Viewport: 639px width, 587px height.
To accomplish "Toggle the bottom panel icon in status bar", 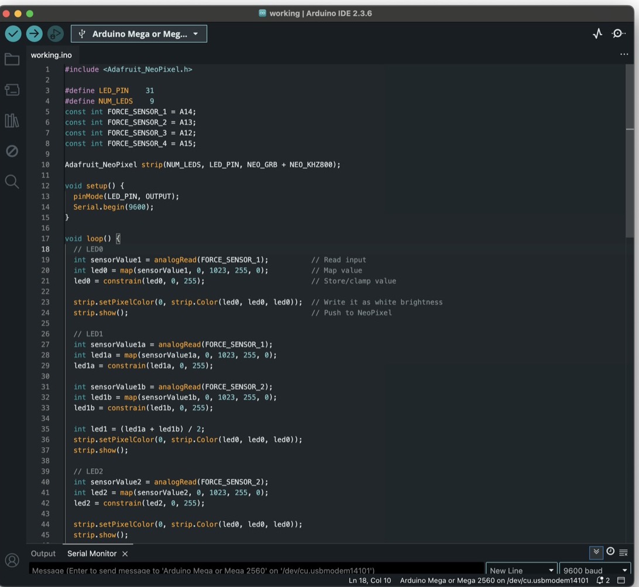I will 621,581.
